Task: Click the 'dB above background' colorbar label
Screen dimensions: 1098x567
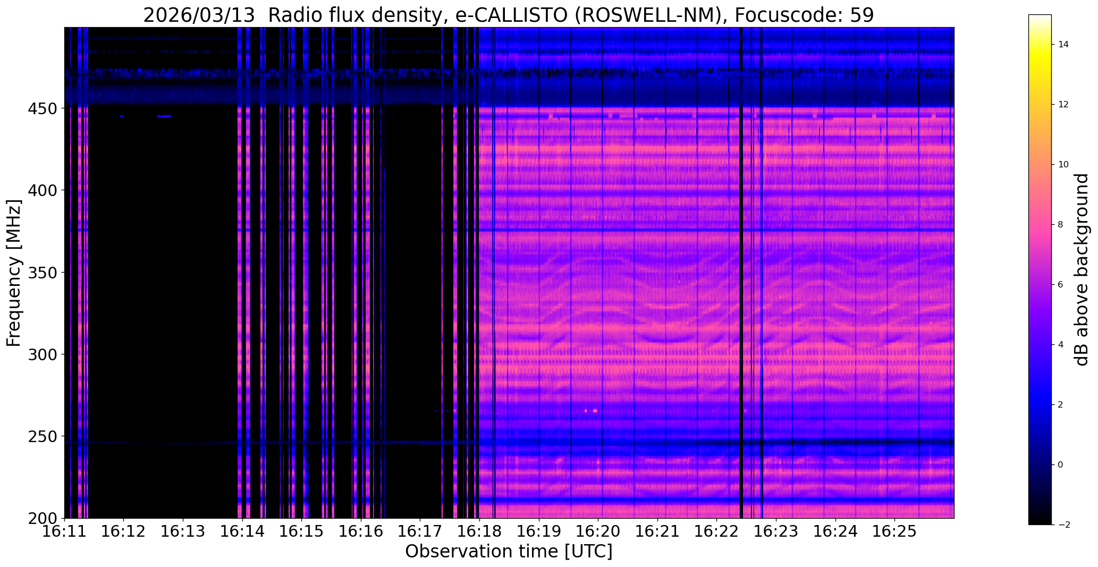Action: point(1082,269)
